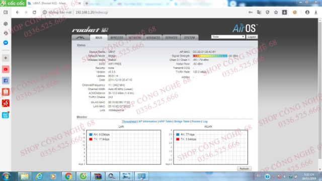Click the LAN throughput graph
322x181 pixels.
point(124,147)
